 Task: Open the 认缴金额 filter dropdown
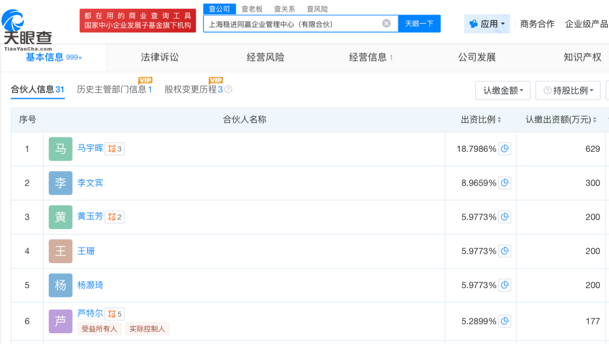[x=503, y=90]
